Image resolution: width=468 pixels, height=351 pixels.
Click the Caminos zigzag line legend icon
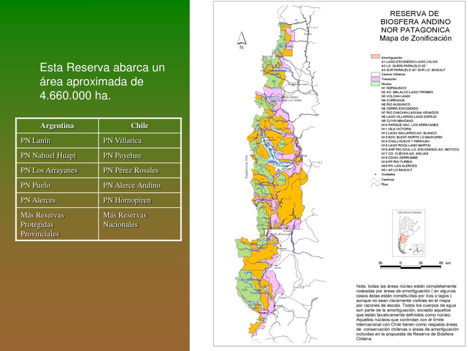(375, 180)
